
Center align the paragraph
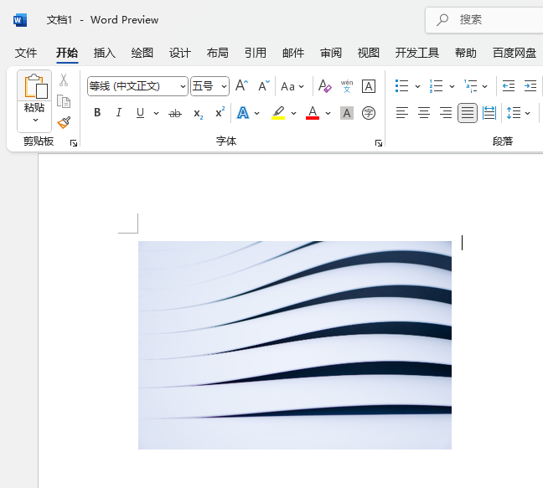[424, 113]
